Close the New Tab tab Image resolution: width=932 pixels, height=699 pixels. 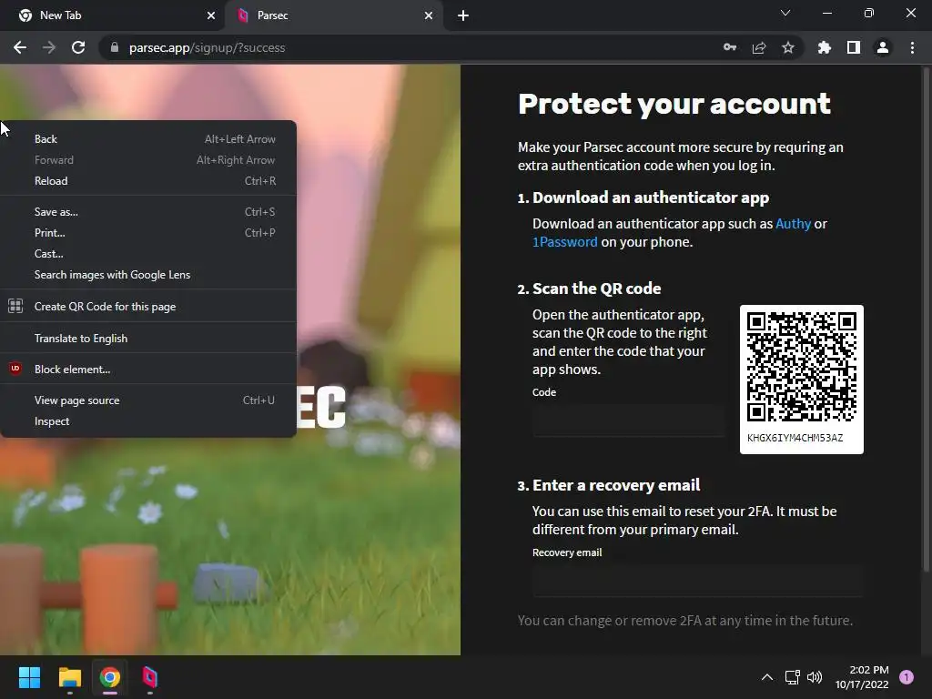(x=211, y=15)
